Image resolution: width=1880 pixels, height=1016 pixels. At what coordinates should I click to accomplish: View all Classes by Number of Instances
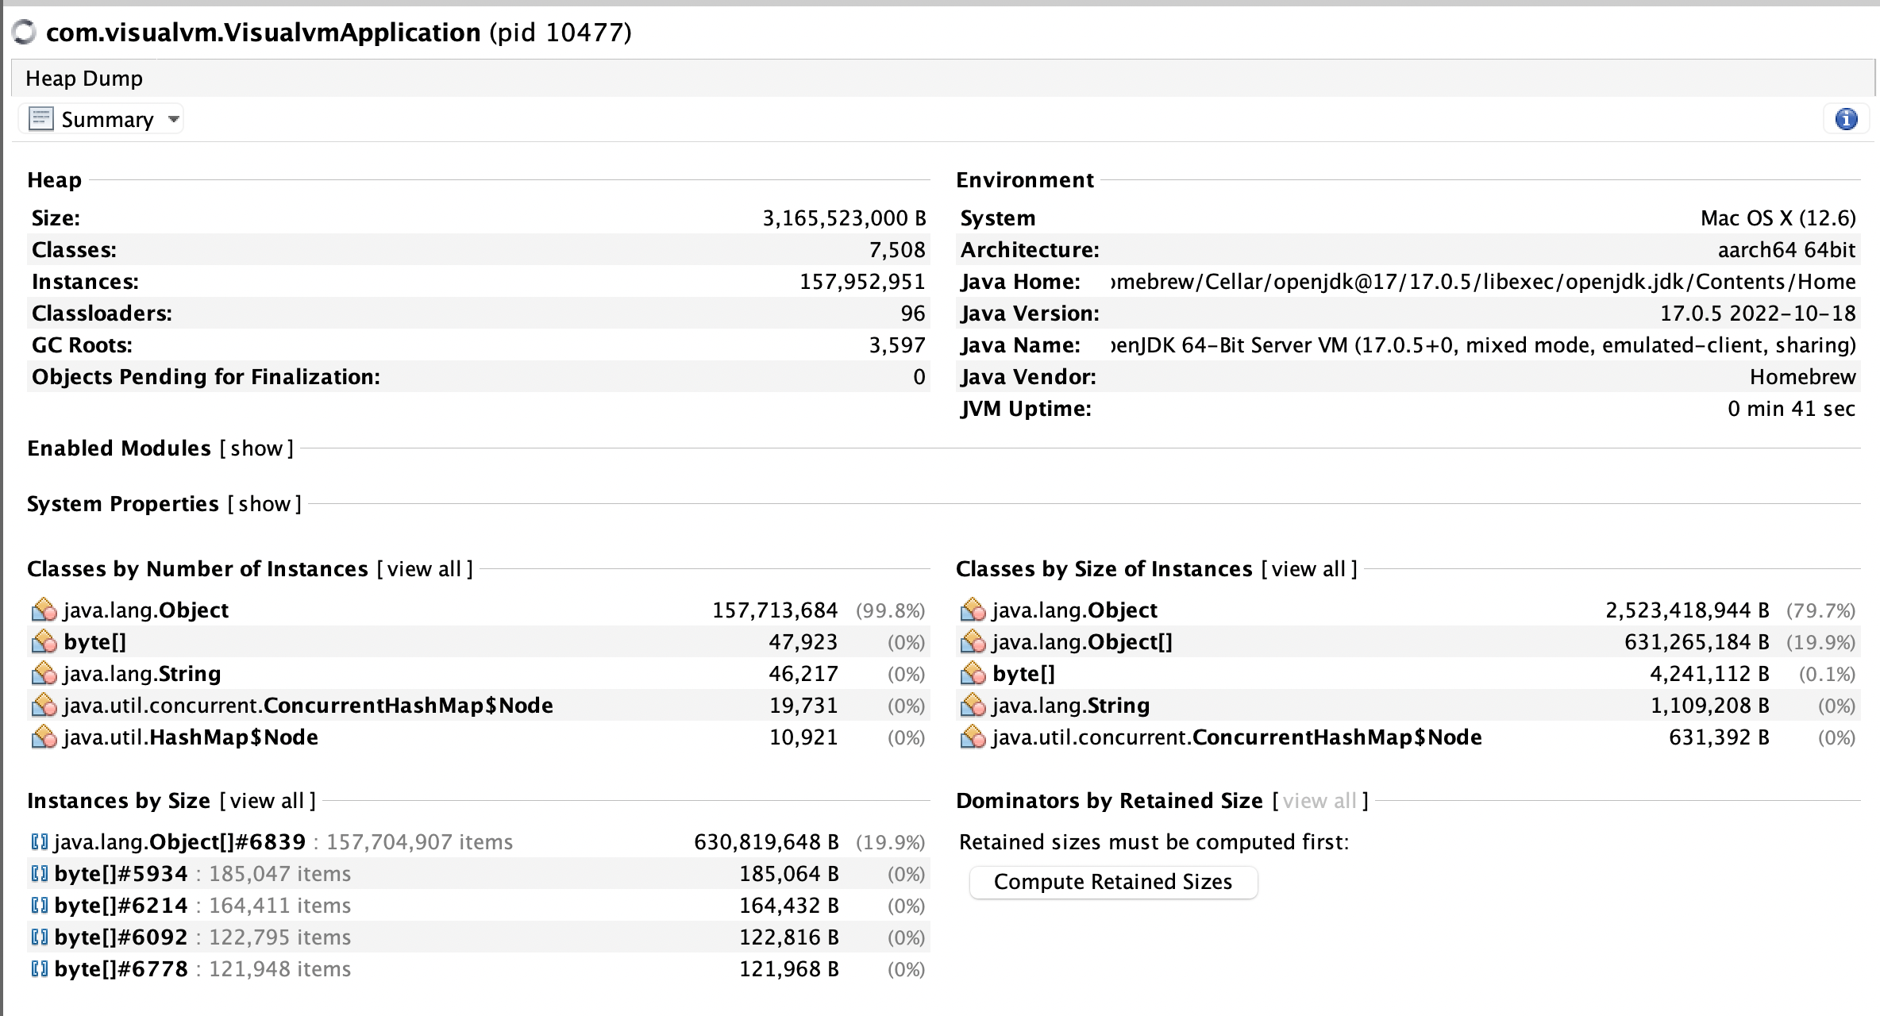point(424,569)
